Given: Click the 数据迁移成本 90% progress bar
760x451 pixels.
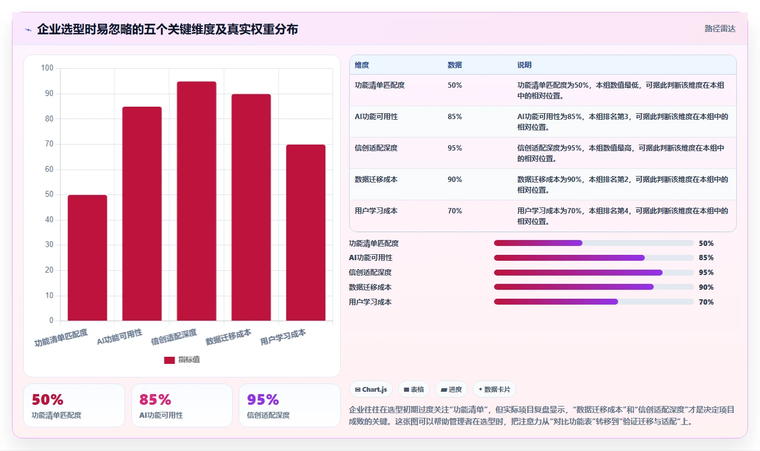Looking at the screenshot, I should click(x=594, y=287).
